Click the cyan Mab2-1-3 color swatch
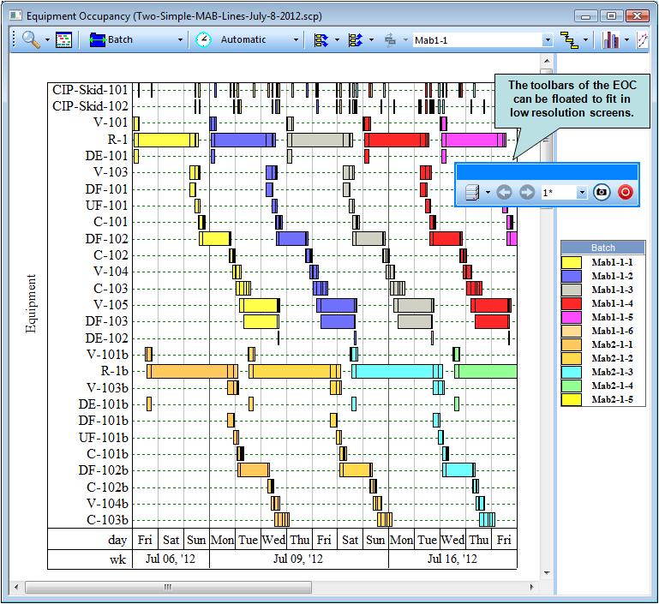Image resolution: width=659 pixels, height=604 pixels. point(571,372)
